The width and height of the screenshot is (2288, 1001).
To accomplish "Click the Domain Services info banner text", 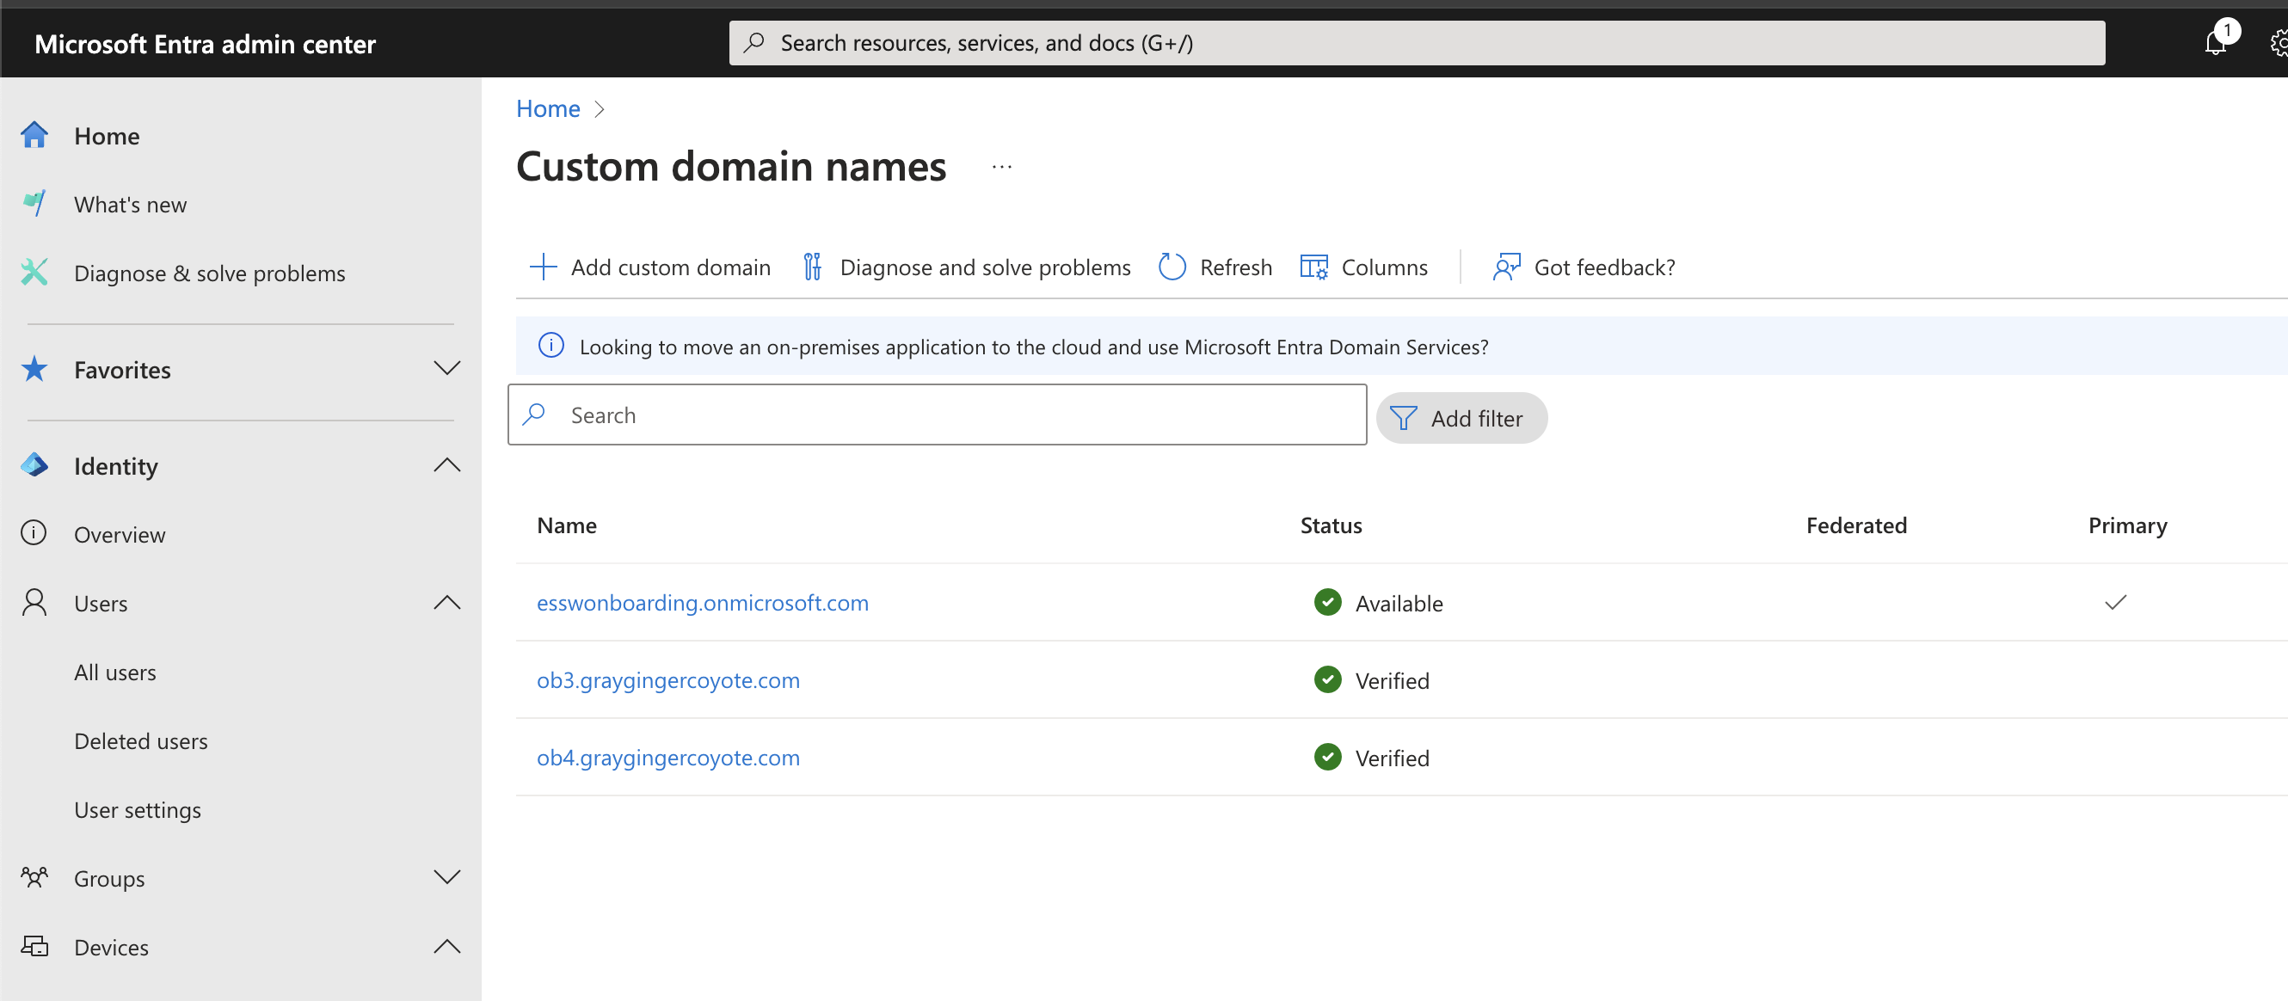I will tap(1033, 347).
